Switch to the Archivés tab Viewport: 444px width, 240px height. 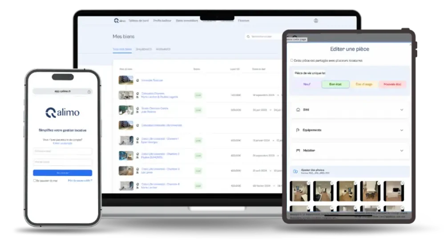[163, 49]
